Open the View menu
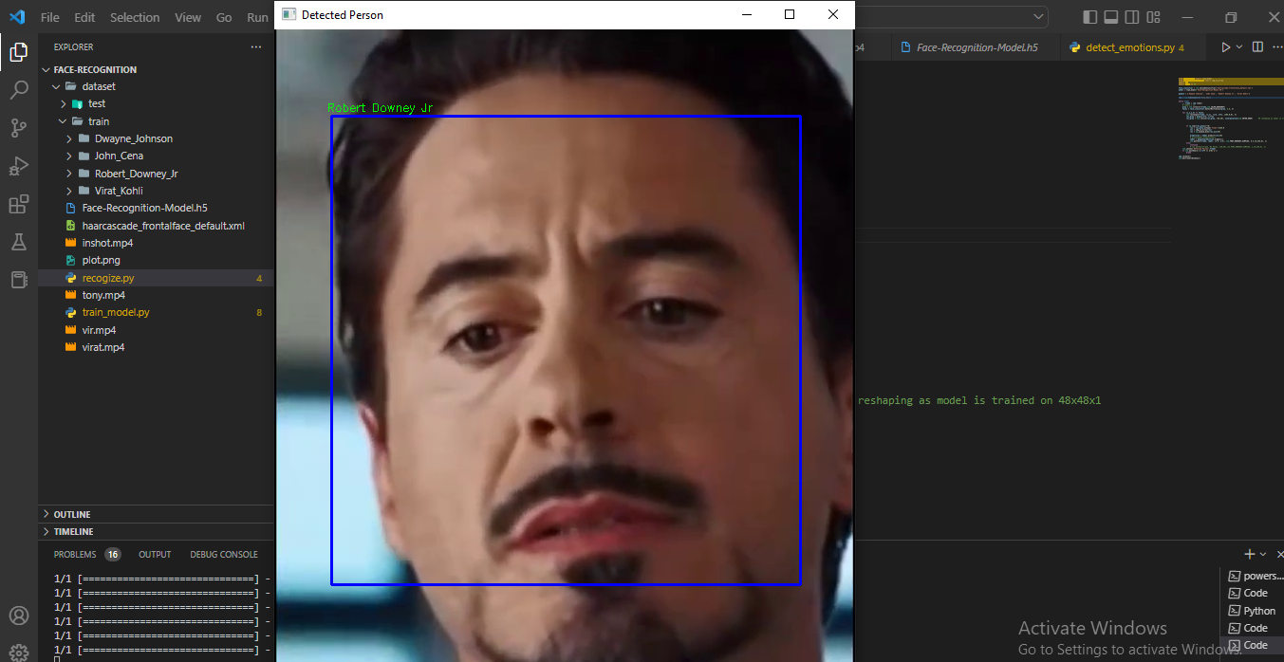 click(x=187, y=16)
